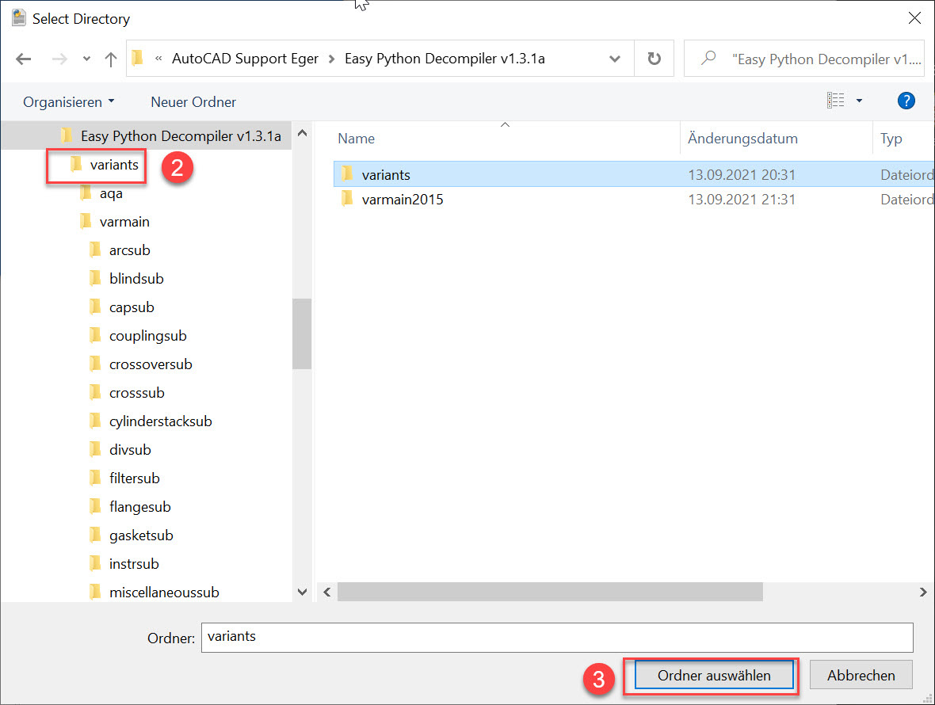Open the address bar history dropdown
935x705 pixels.
coord(614,59)
